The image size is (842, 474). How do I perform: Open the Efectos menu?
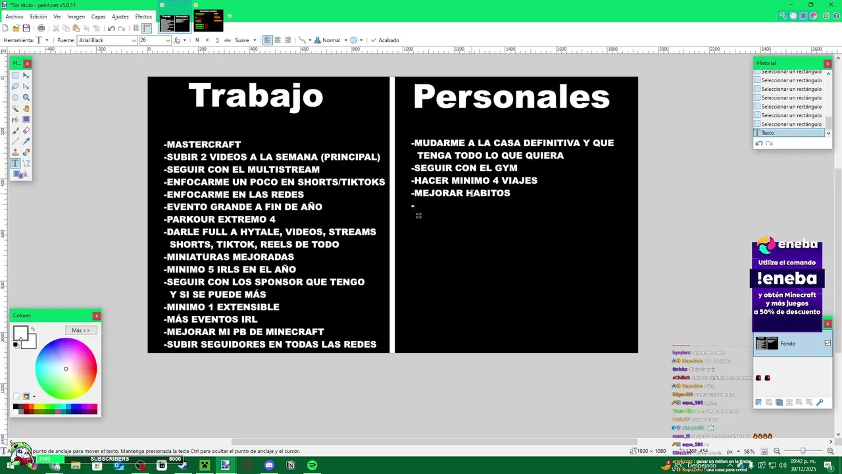(x=143, y=16)
